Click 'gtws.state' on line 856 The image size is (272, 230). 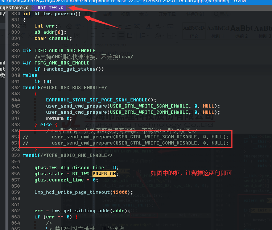point(49,174)
